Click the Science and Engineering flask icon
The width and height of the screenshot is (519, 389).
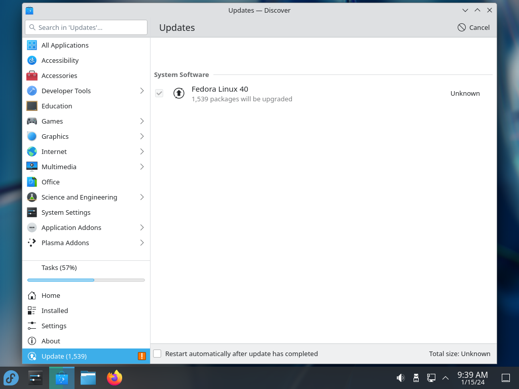tap(32, 198)
